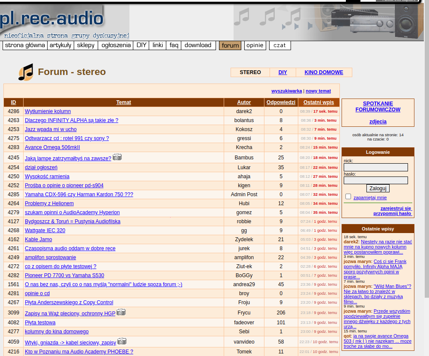The width and height of the screenshot is (429, 356).
Task: Tick the 'zapamiętaj mnie' checkbox
Action: pos(348,197)
